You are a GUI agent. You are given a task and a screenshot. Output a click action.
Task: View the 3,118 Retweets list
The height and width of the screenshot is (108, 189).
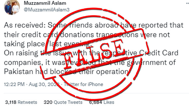click(x=21, y=102)
